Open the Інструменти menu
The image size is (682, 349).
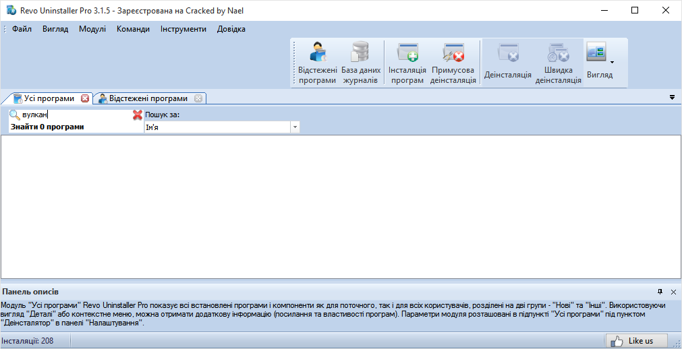183,29
